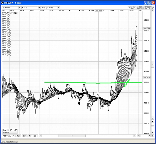Open the EUR/JPY instrument dropdown
This screenshot has width=156, height=144.
(x=11, y=8)
